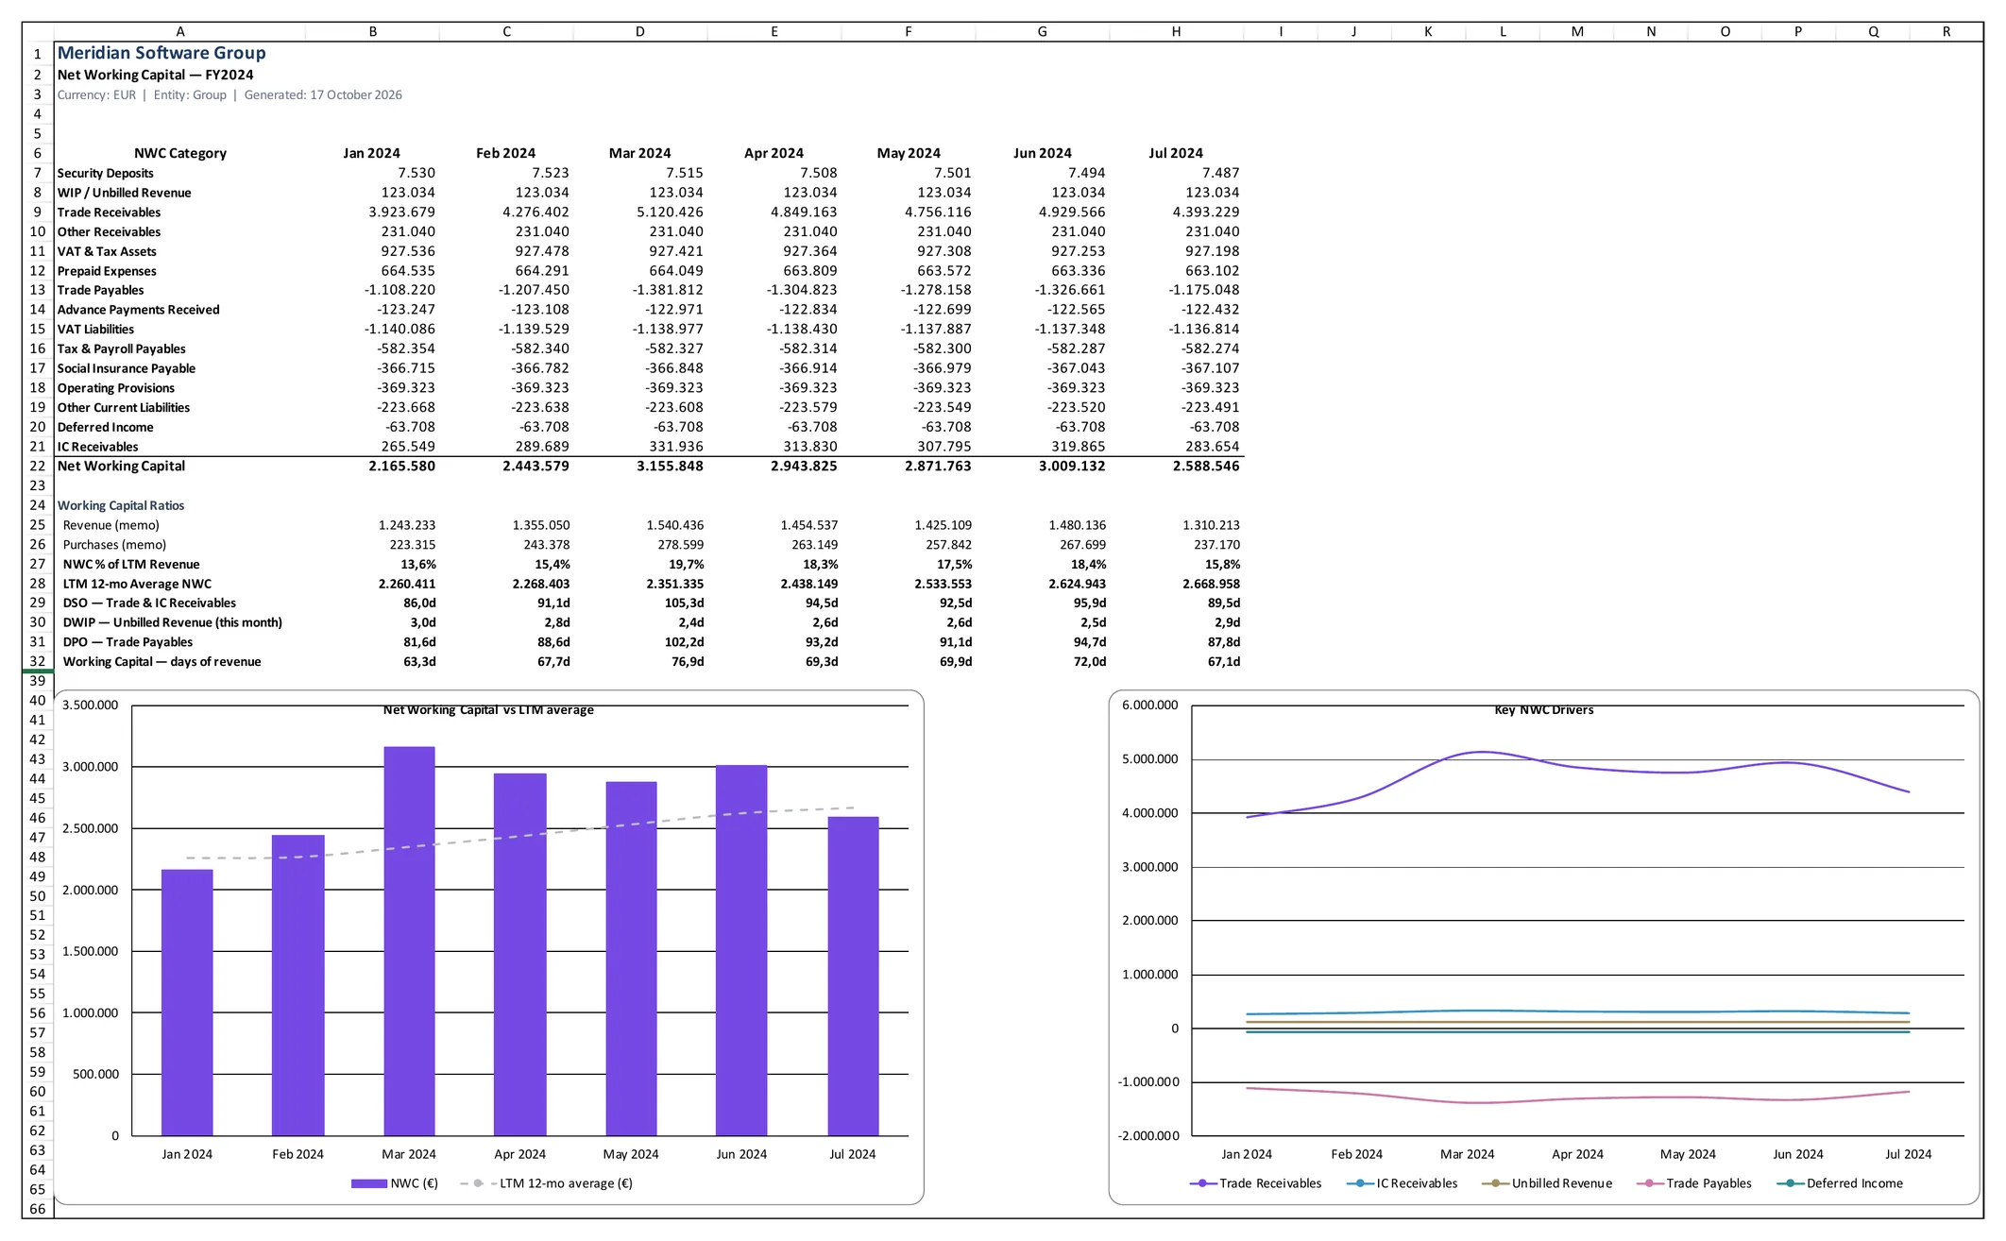Click LTM 12-mo average (€) legend entry
This screenshot has width=2006, height=1241.
tap(547, 1183)
